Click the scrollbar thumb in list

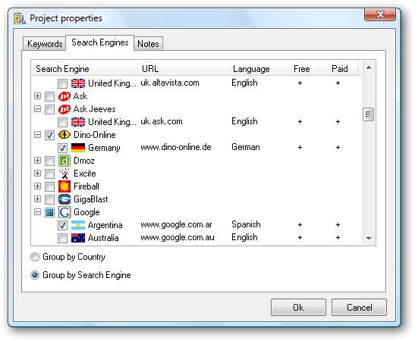point(369,114)
